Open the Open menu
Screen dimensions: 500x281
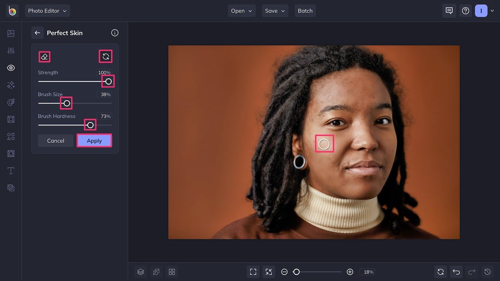(242, 11)
